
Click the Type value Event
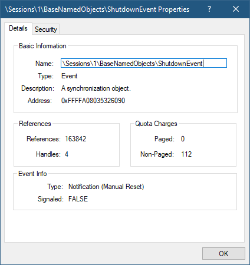[x=70, y=76]
